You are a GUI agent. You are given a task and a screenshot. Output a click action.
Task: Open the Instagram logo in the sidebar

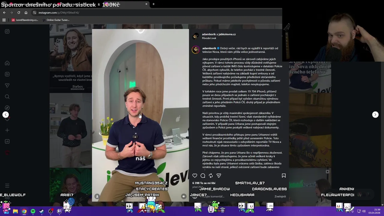[x=7, y=31]
